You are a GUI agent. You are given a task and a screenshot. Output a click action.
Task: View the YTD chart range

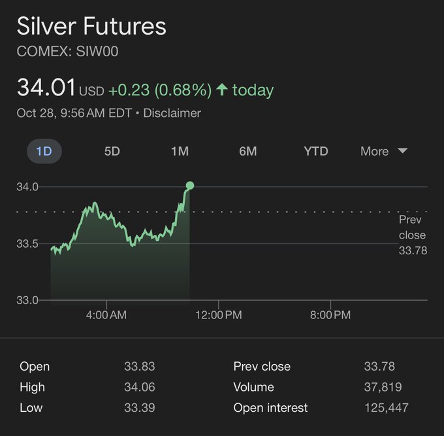[315, 151]
